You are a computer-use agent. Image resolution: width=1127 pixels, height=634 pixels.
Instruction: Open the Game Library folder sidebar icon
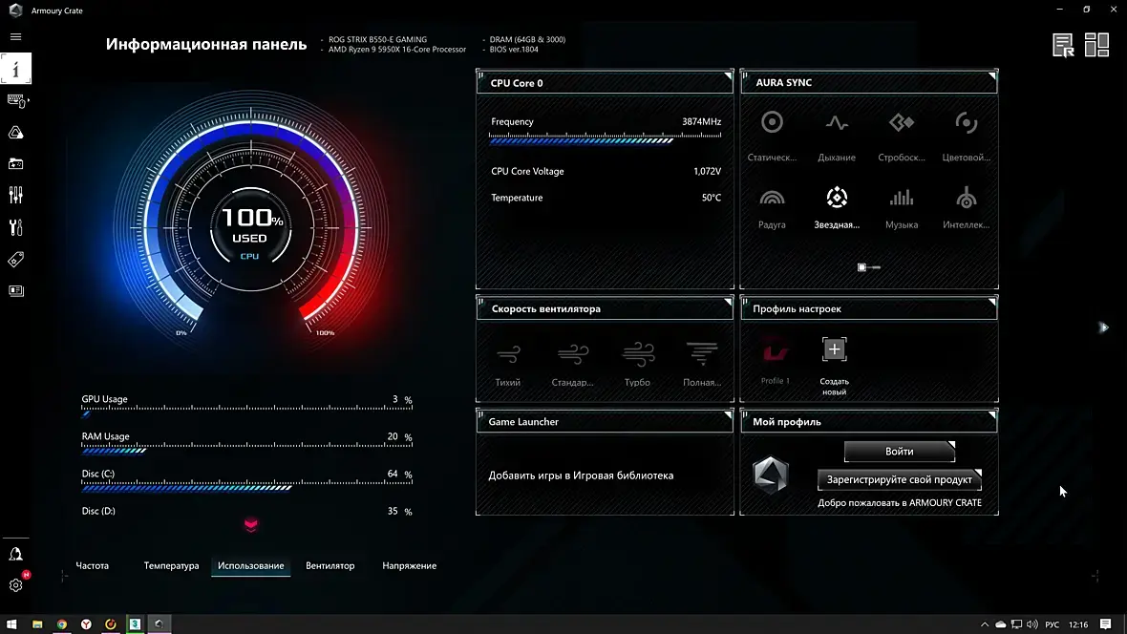[16, 164]
